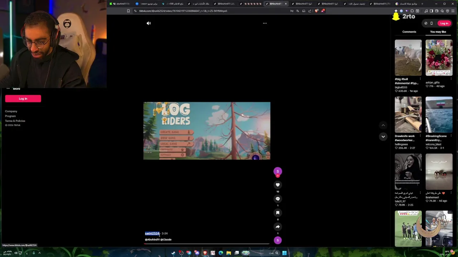Open the bigbull203 white bull video thumbnail

[x=408, y=57]
